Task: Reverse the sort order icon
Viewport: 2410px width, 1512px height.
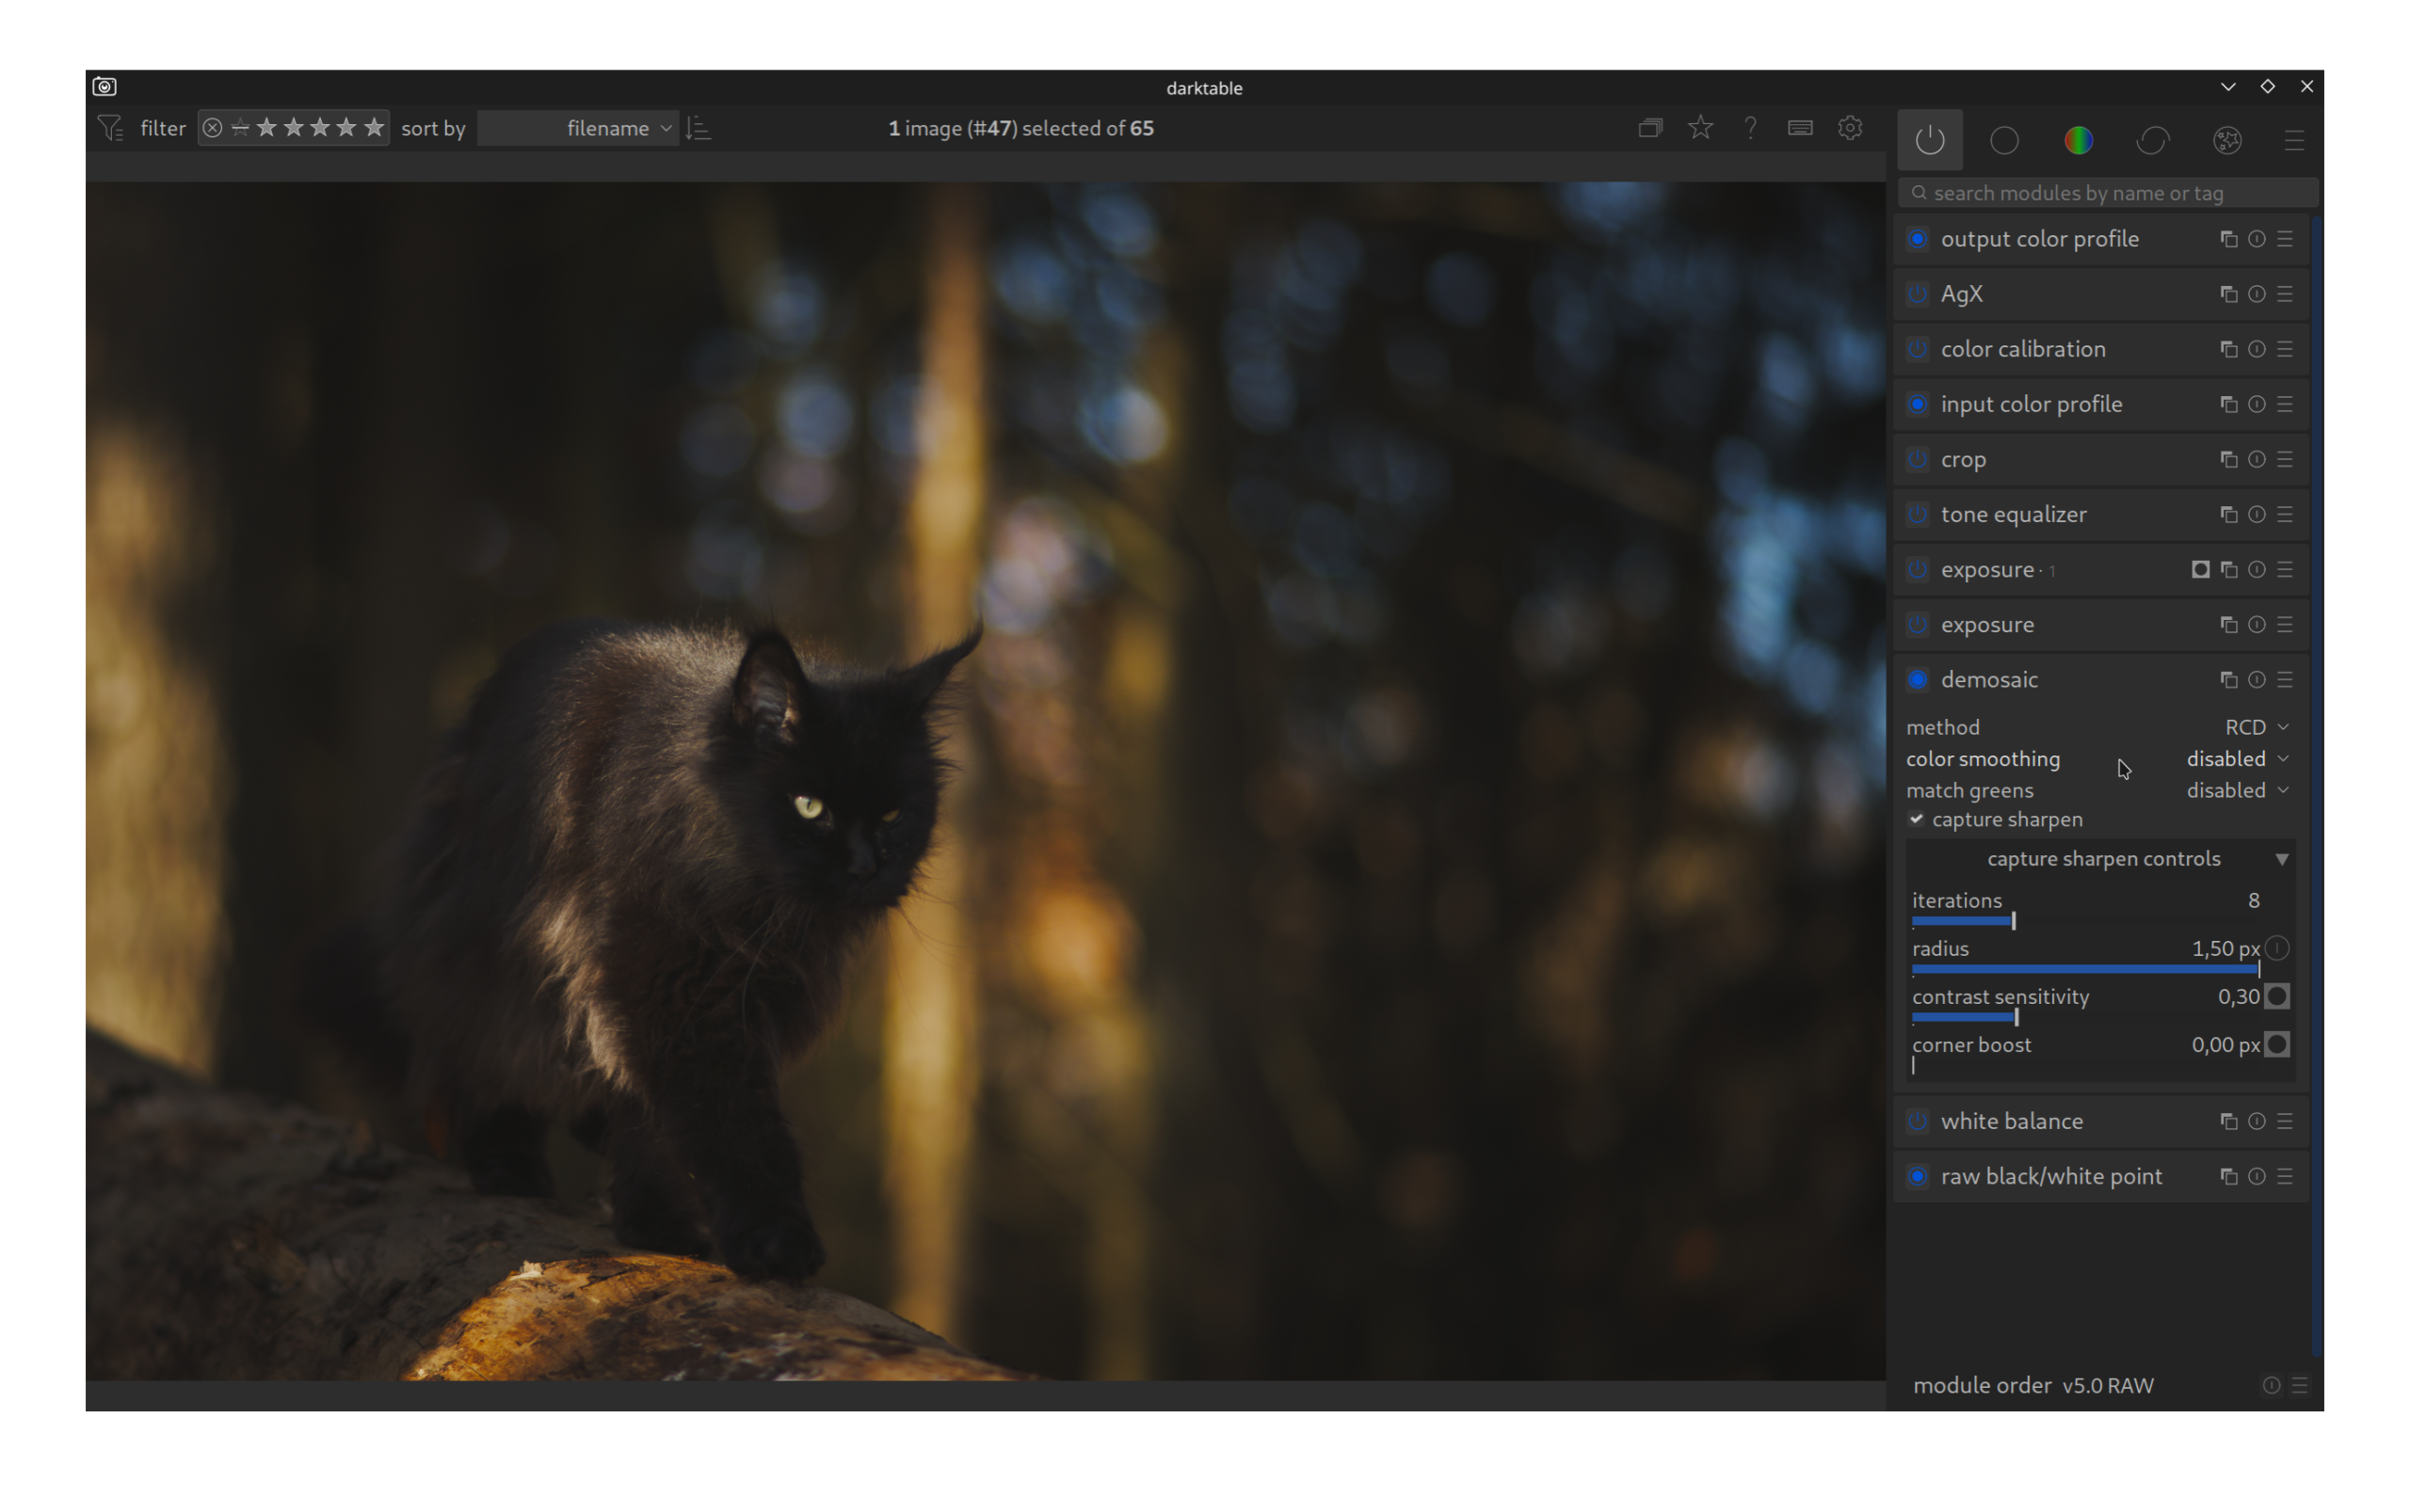Action: [699, 128]
